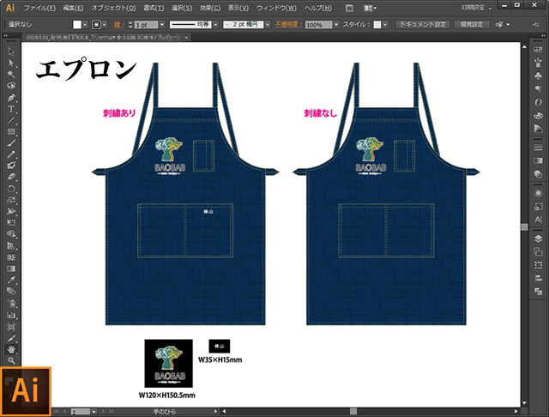The image size is (549, 417).
Task: Click the 環境設定 button
Action: point(474,25)
